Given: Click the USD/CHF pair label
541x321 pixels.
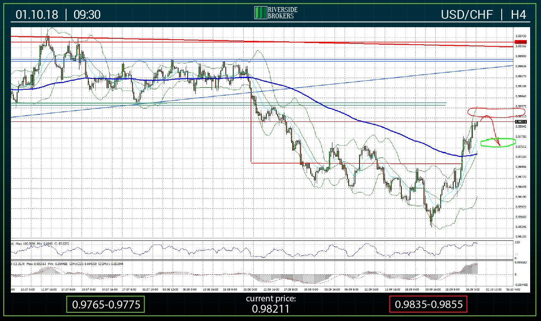Looking at the screenshot, I should click(x=467, y=15).
